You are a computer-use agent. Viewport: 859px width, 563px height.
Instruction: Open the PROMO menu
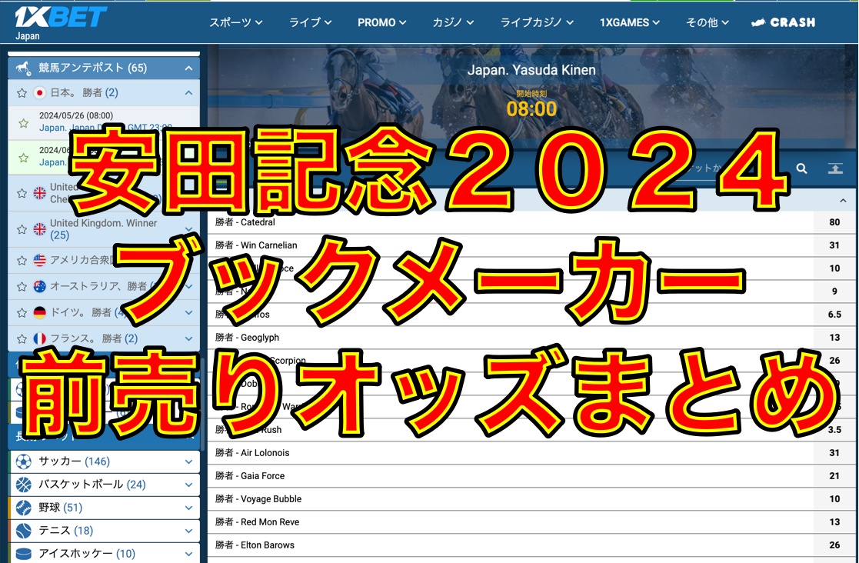tap(382, 22)
